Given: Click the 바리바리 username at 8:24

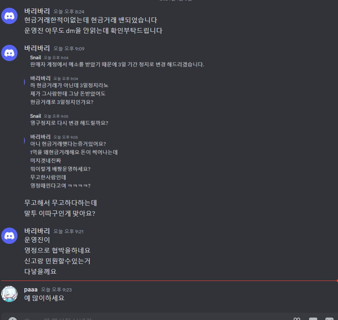Looking at the screenshot, I should (x=37, y=11).
